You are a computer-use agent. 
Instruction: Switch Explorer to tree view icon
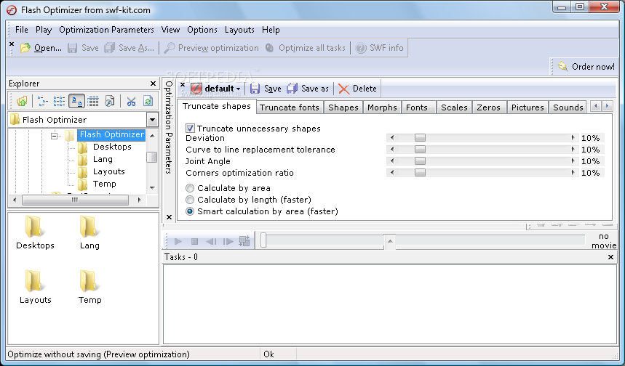(x=43, y=101)
